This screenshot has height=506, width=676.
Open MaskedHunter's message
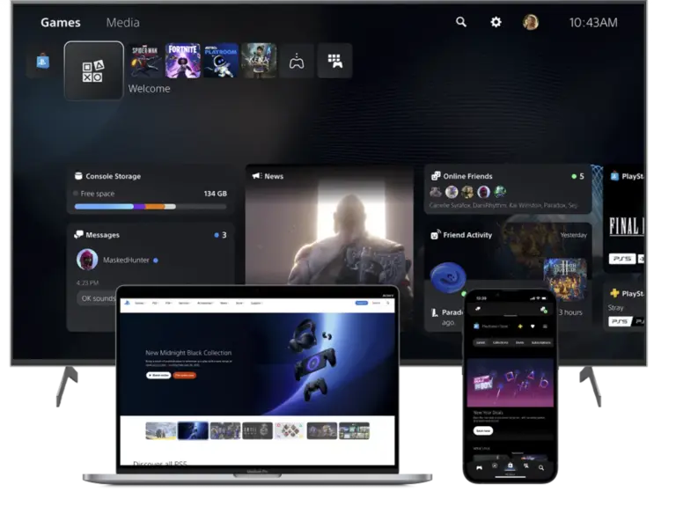(x=126, y=260)
